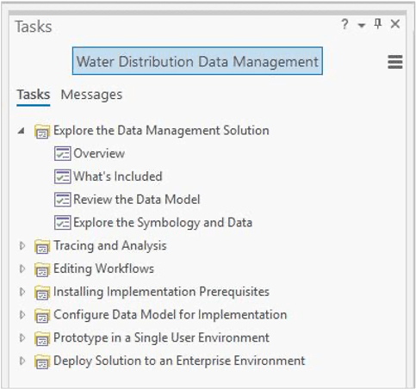This screenshot has height=389, width=416.
Task: Click the Review the Data Model task icon
Action: [x=62, y=200]
